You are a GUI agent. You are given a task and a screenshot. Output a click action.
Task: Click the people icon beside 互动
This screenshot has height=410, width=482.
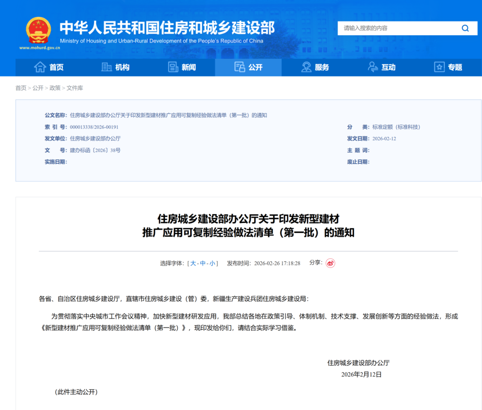(x=373, y=67)
